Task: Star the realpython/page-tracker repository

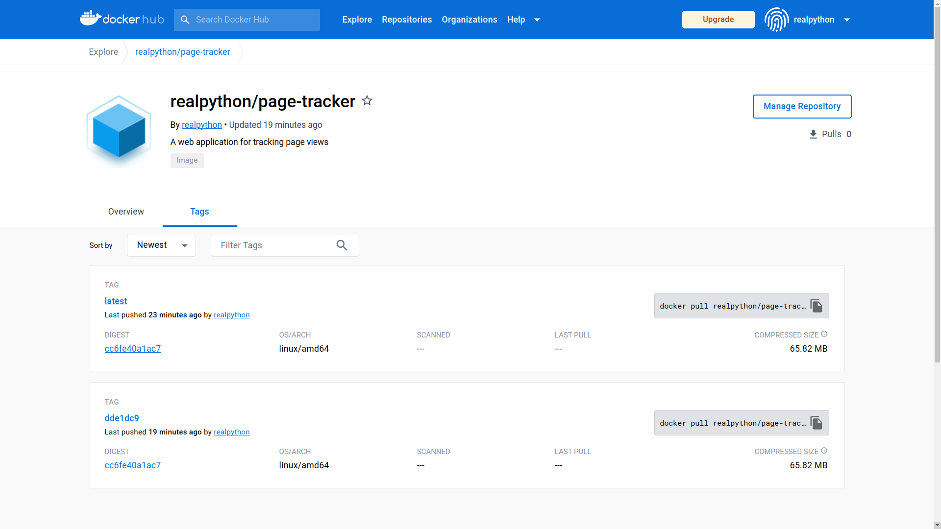Action: coord(367,101)
